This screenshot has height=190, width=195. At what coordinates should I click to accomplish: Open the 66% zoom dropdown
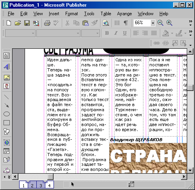click(x=153, y=23)
